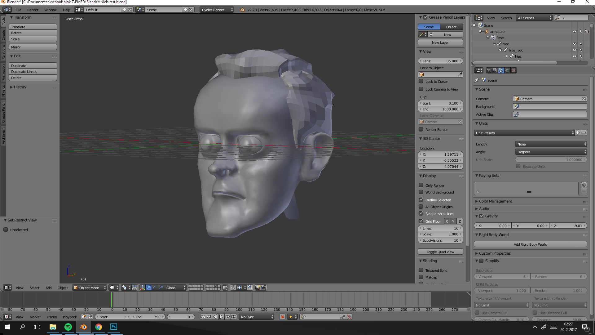Click the rotate manipulator arc icon
Screen dimensions: 595x335
[x=155, y=288]
